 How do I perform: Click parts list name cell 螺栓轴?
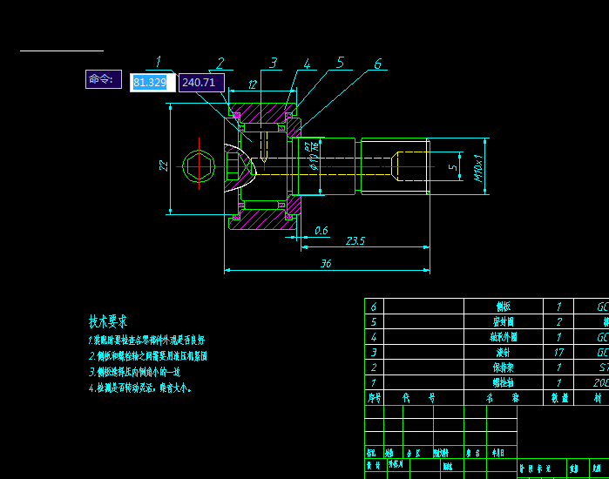pyautogui.click(x=504, y=382)
